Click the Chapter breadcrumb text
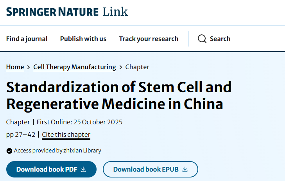Viewport: 285px width, 181px height. (x=137, y=67)
